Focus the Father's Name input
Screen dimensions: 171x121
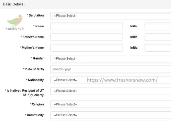pyautogui.click(x=86, y=37)
